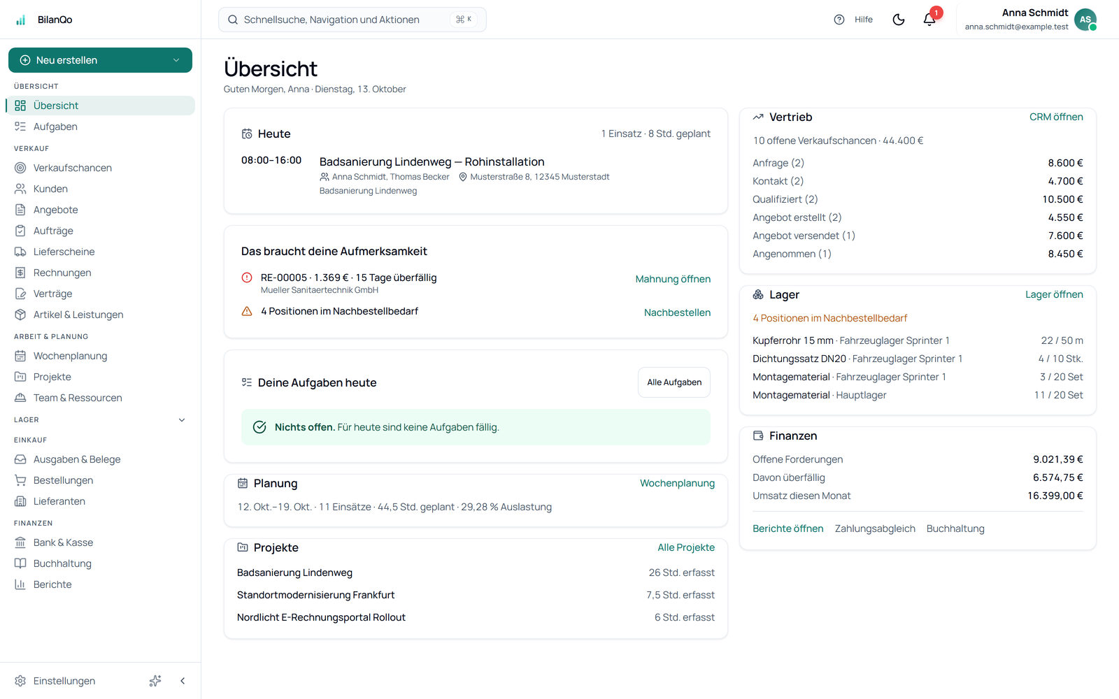This screenshot has height=699, width=1119.
Task: Open Nordlicht E-Rechnungsportal Rollout project
Action: pos(476,617)
